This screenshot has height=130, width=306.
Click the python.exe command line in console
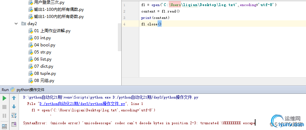coord(111,97)
